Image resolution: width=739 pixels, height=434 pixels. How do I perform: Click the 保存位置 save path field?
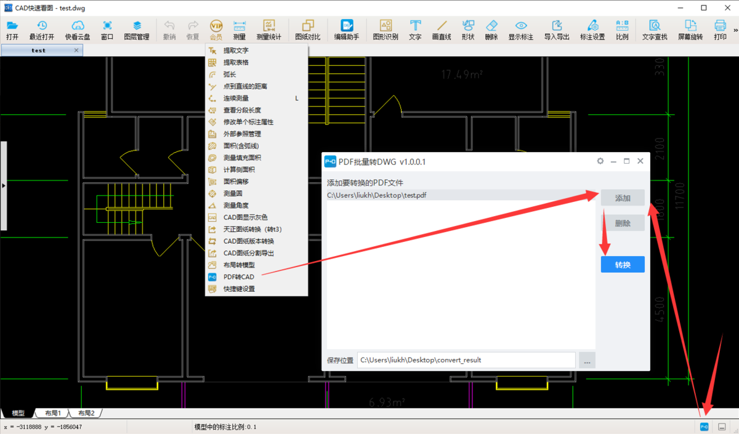tap(466, 360)
